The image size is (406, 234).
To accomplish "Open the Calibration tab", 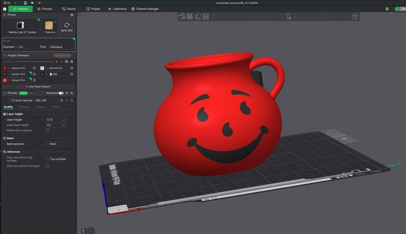I will (117, 9).
